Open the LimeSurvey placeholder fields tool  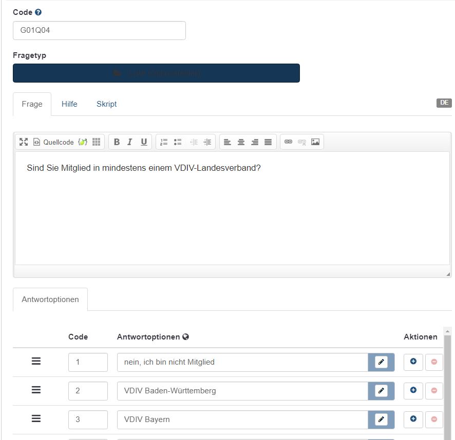pos(83,142)
